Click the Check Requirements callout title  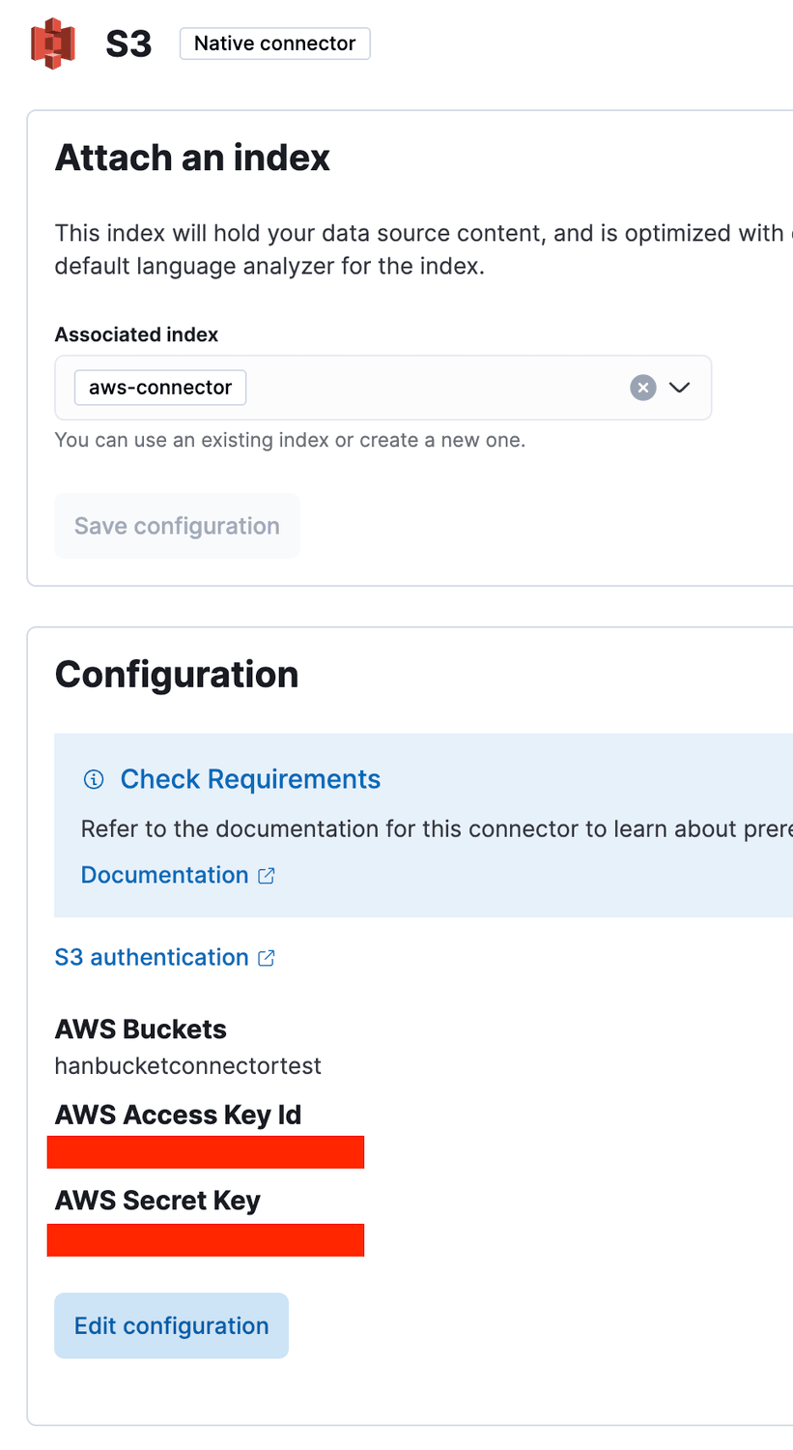(250, 779)
